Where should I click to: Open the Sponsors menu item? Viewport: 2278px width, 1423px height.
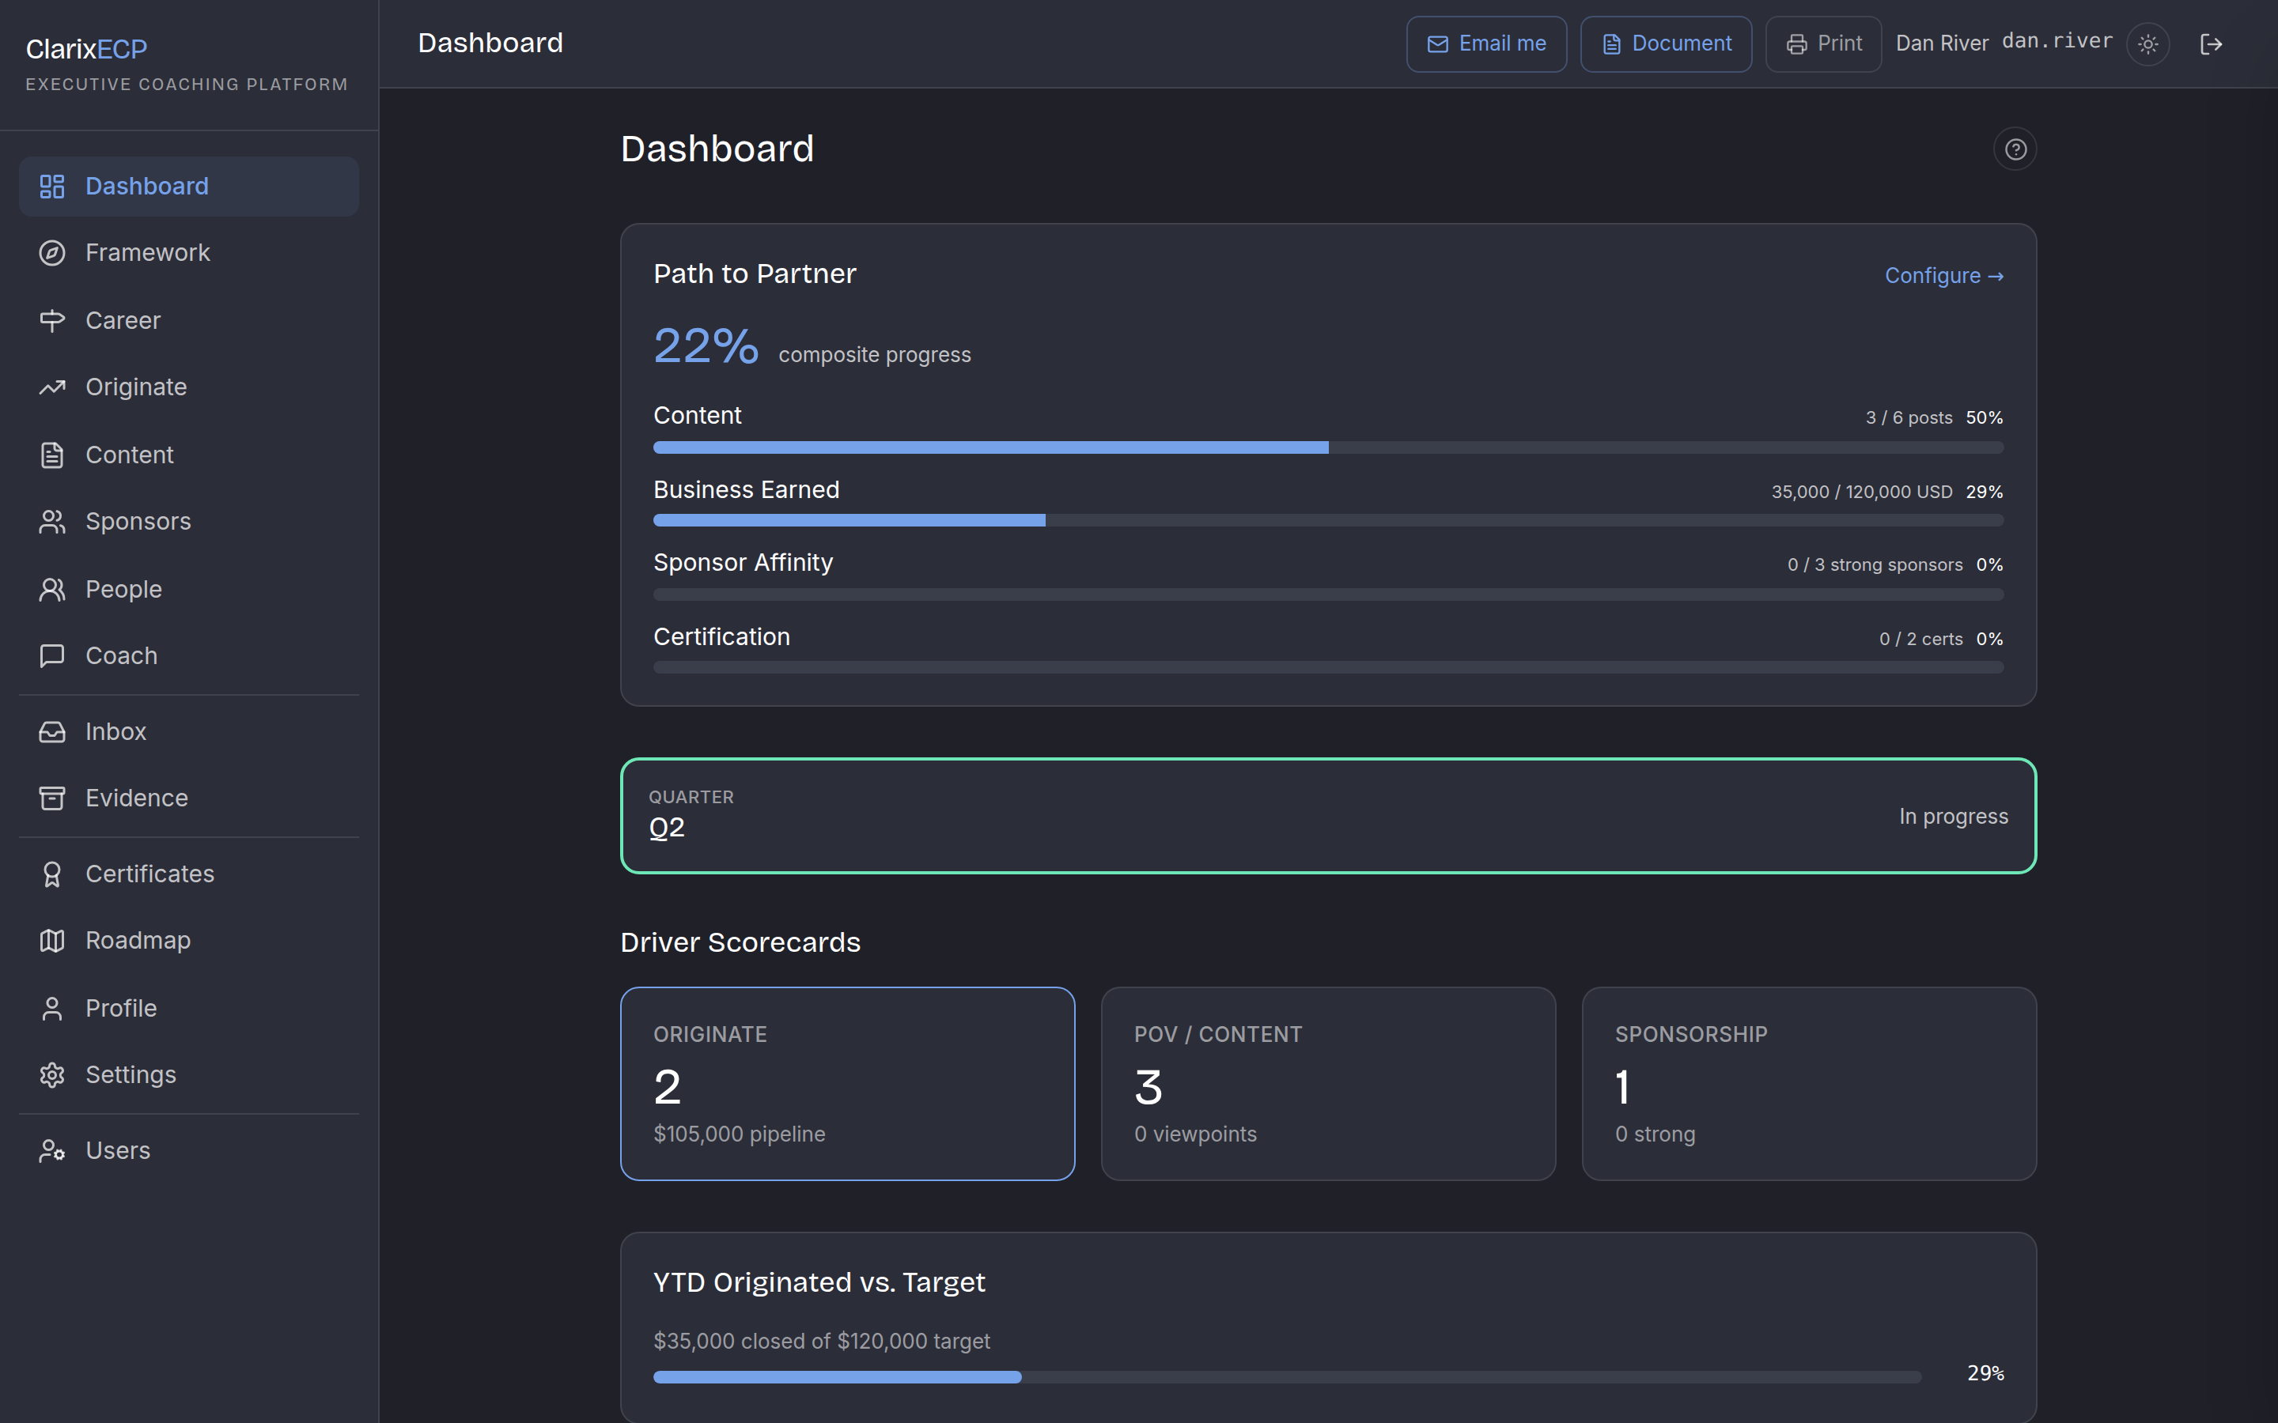[188, 522]
